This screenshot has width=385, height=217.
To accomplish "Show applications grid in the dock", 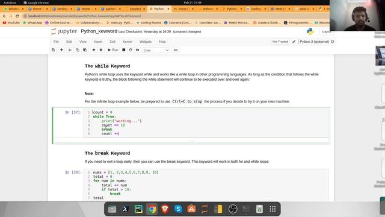I will [x=273, y=209].
